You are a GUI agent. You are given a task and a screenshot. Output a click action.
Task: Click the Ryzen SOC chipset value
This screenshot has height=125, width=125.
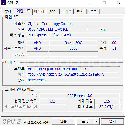73,43
